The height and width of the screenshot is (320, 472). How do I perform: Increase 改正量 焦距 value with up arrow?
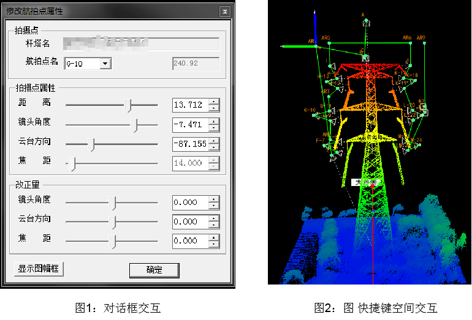213,238
